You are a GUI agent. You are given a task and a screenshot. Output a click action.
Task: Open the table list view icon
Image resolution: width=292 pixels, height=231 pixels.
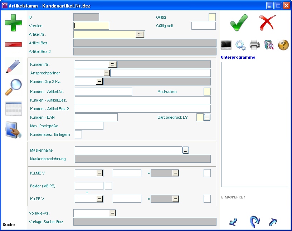(13, 109)
